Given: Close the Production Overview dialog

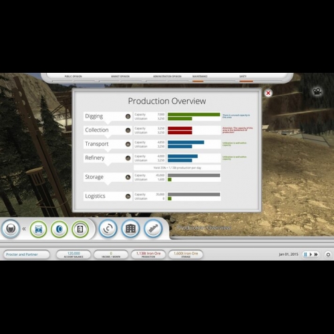Looking at the screenshot, I should 269,93.
